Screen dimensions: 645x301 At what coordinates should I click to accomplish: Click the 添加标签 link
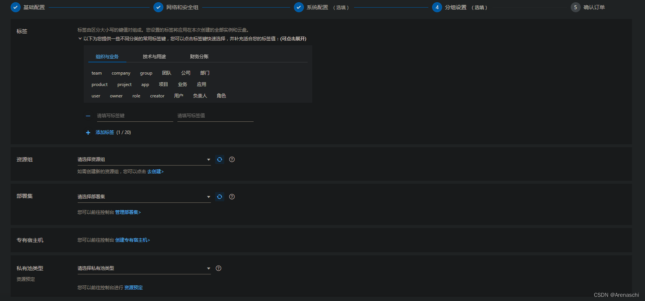[105, 132]
